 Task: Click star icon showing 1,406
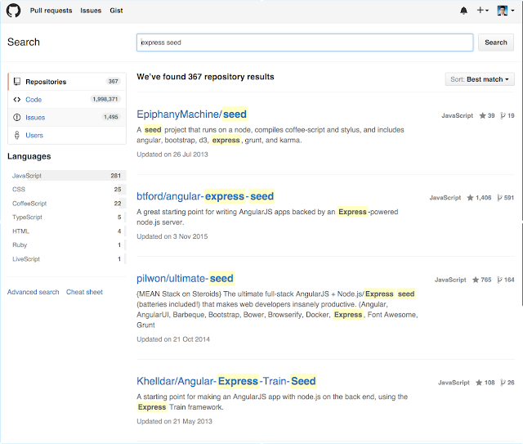[x=471, y=198]
